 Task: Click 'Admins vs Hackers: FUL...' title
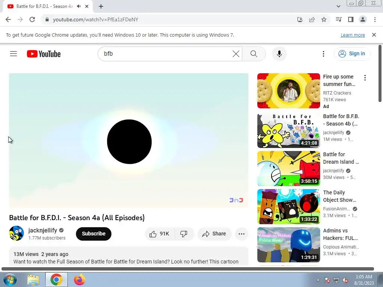click(340, 234)
